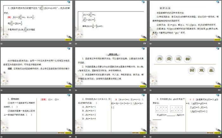
Task: Click the slide number 36 label
Action: [x=219, y=137]
